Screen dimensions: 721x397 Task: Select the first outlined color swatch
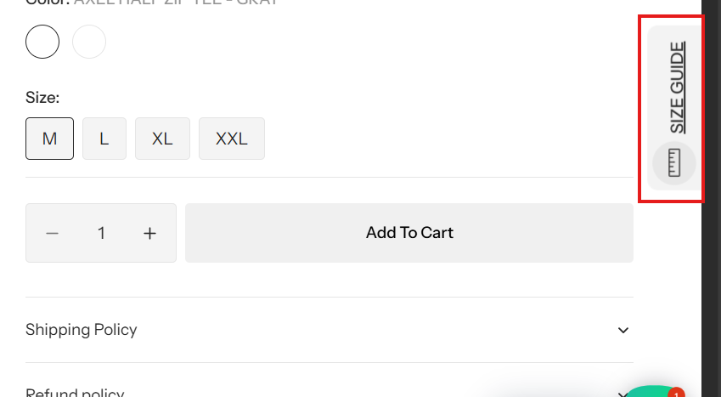pyautogui.click(x=42, y=42)
